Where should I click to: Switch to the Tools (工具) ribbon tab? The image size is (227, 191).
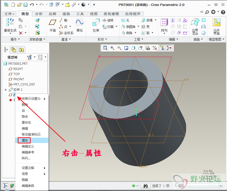coord(80,14)
